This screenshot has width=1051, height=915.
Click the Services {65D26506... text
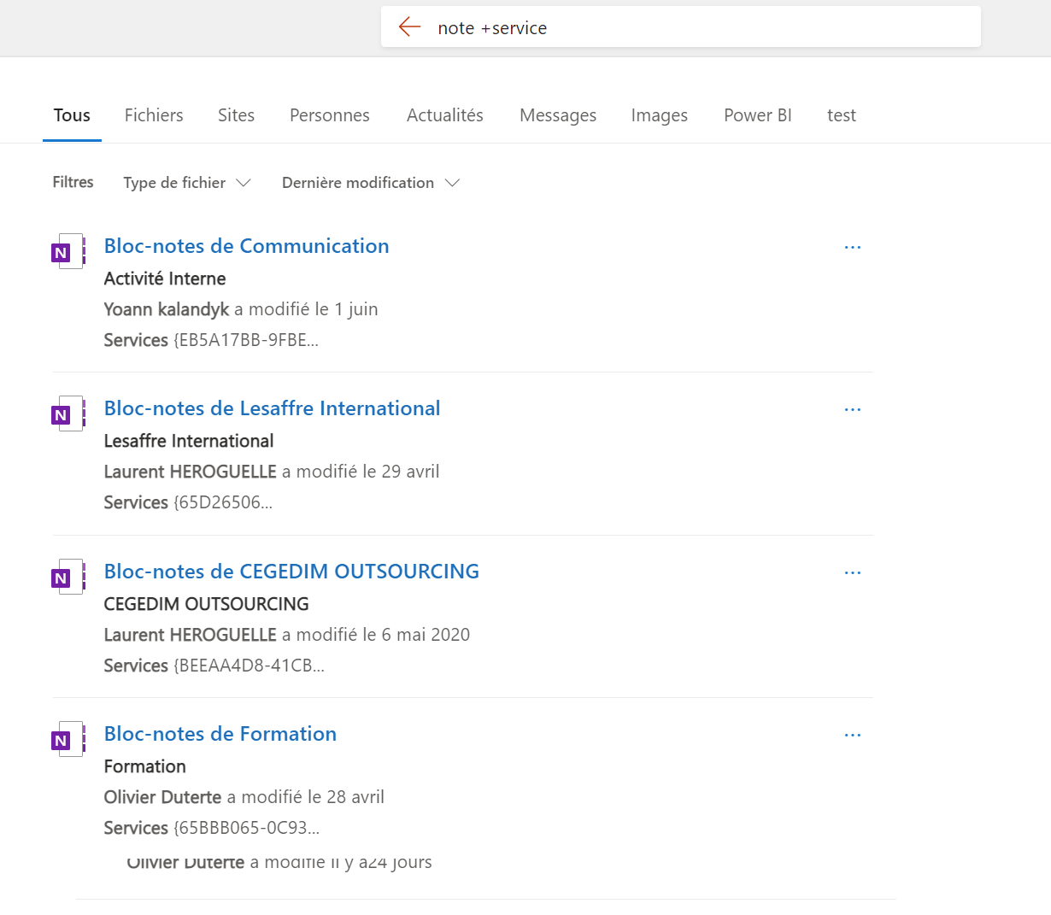pyautogui.click(x=188, y=502)
